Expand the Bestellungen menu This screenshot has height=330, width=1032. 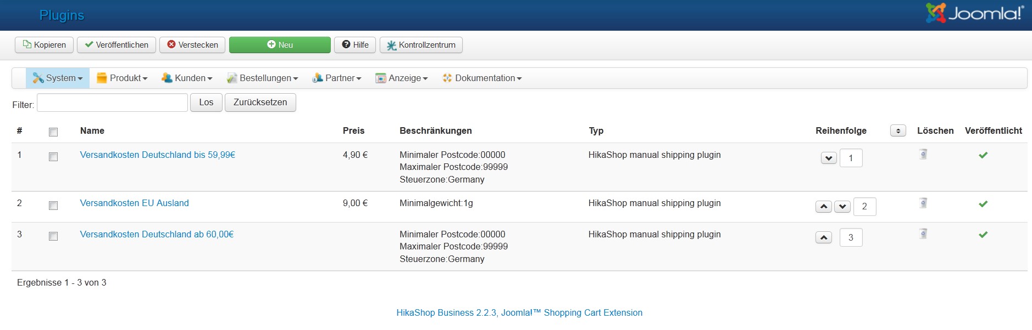pyautogui.click(x=263, y=78)
